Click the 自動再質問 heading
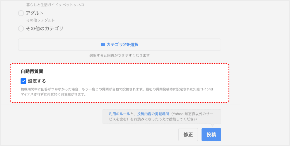290x146 pixels. pyautogui.click(x=32, y=72)
